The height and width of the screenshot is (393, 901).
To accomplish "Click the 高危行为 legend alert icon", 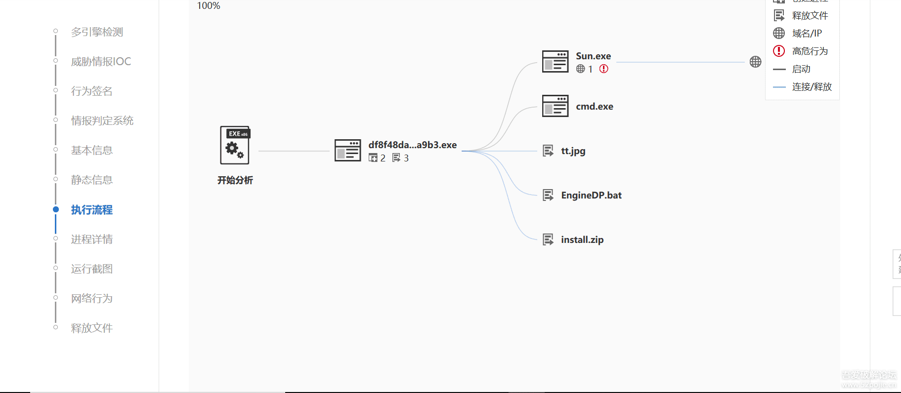I will [x=779, y=51].
